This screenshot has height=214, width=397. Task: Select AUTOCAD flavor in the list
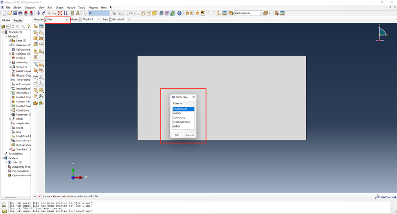183,118
